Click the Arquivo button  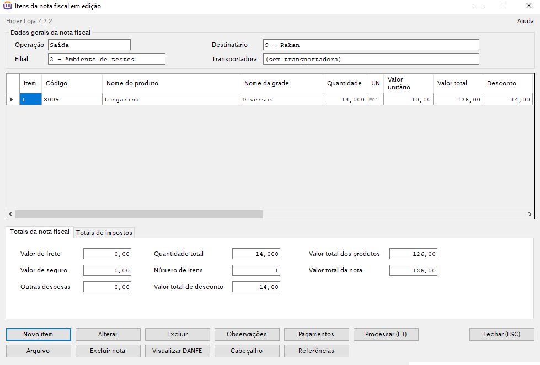[x=38, y=351]
